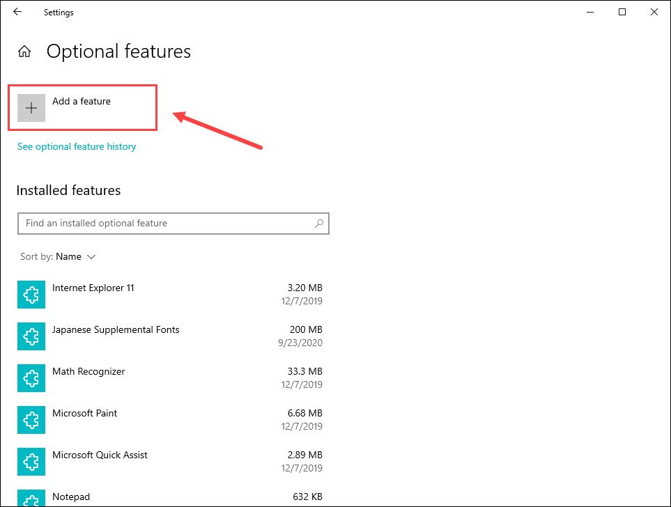Click the Add a feature label

pos(82,101)
